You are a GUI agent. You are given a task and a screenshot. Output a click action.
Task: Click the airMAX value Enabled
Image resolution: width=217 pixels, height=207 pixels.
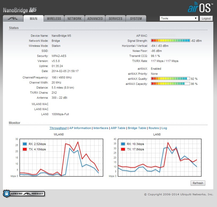tap(156, 69)
